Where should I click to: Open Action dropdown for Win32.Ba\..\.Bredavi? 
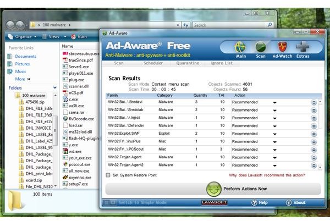(x=274, y=102)
